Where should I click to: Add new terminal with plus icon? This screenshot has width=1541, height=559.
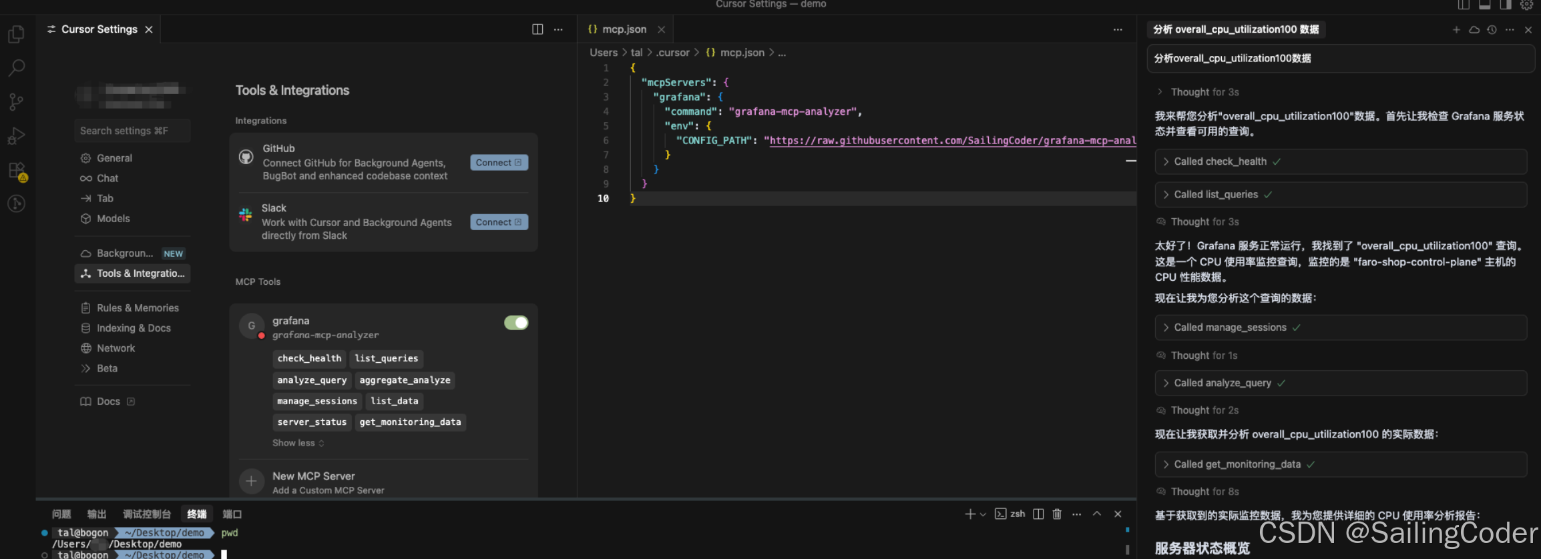970,514
